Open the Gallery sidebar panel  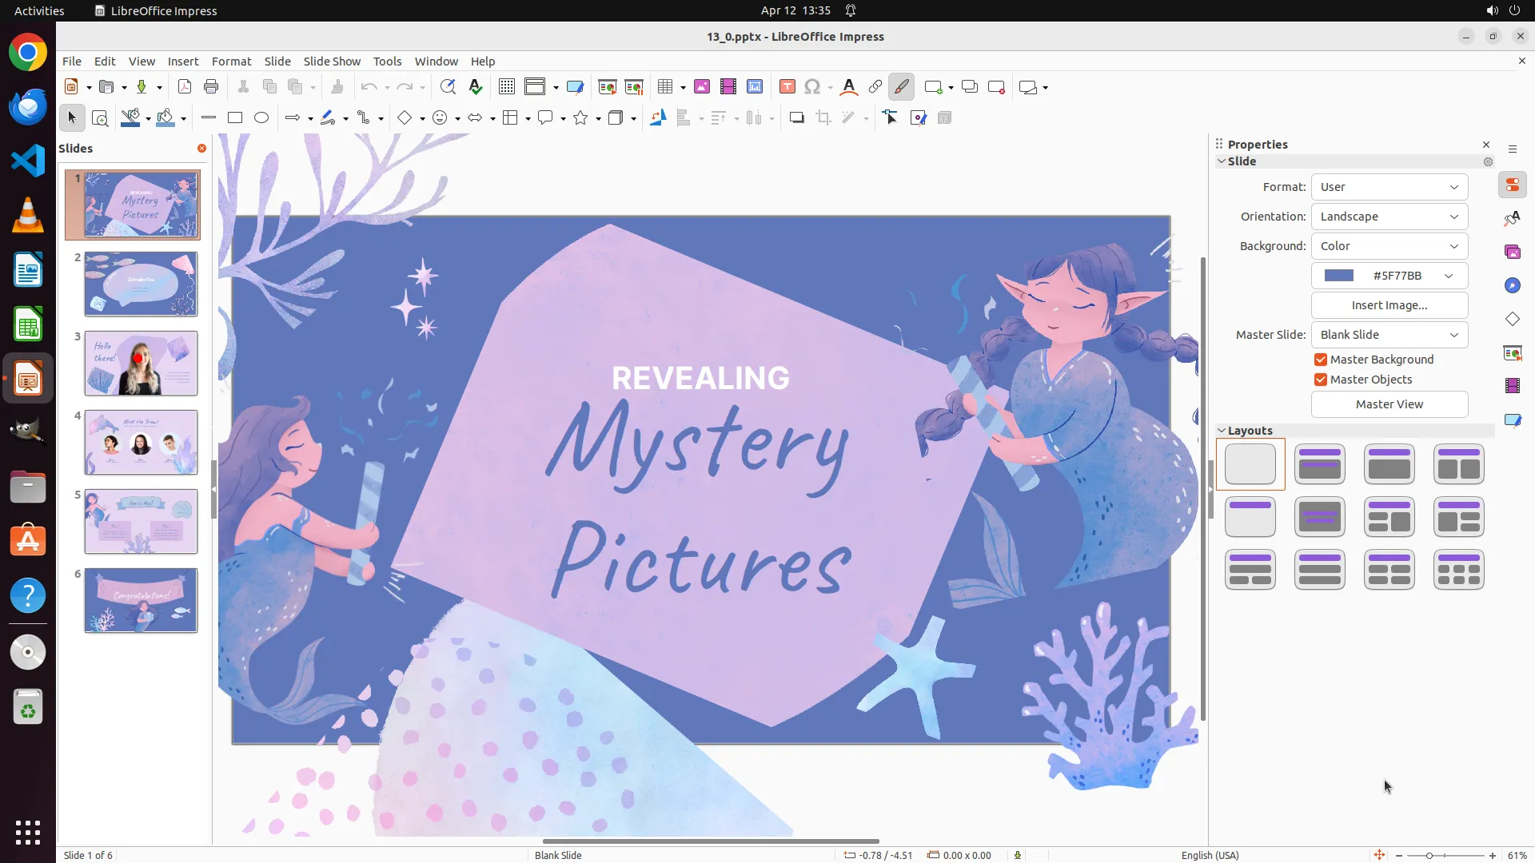1513,253
